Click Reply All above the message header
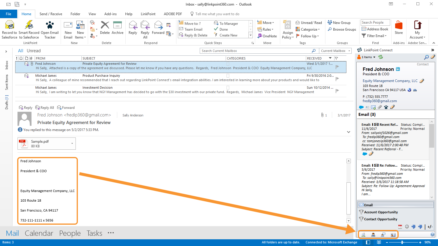This screenshot has width=438, height=246. [x=45, y=108]
